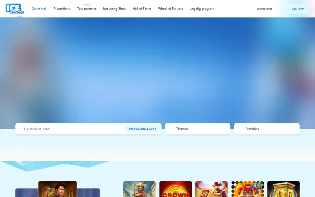315x197 pixels.
Task: Expand the Themes dropdown
Action: pos(198,129)
